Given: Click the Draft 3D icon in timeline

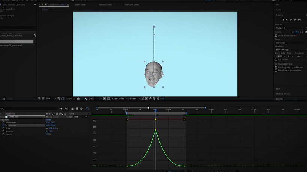Looking at the screenshot, I should 67,109.
